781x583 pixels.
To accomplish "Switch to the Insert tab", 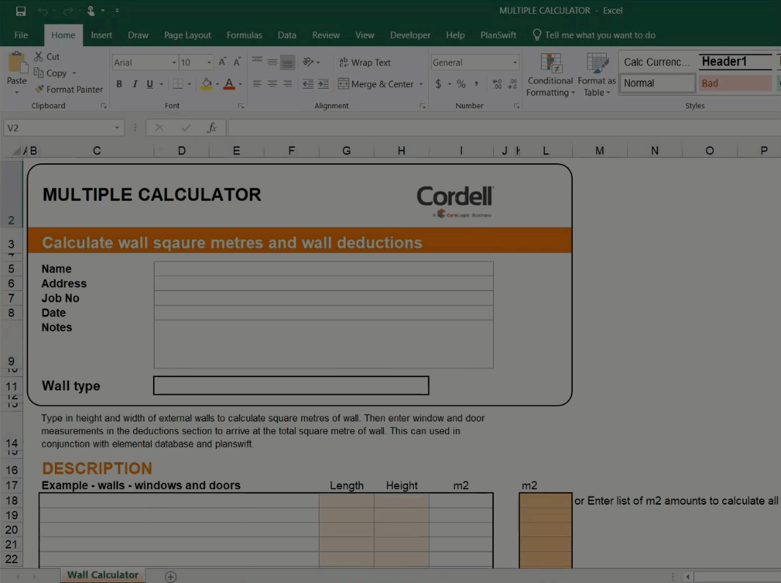I will click(x=101, y=35).
